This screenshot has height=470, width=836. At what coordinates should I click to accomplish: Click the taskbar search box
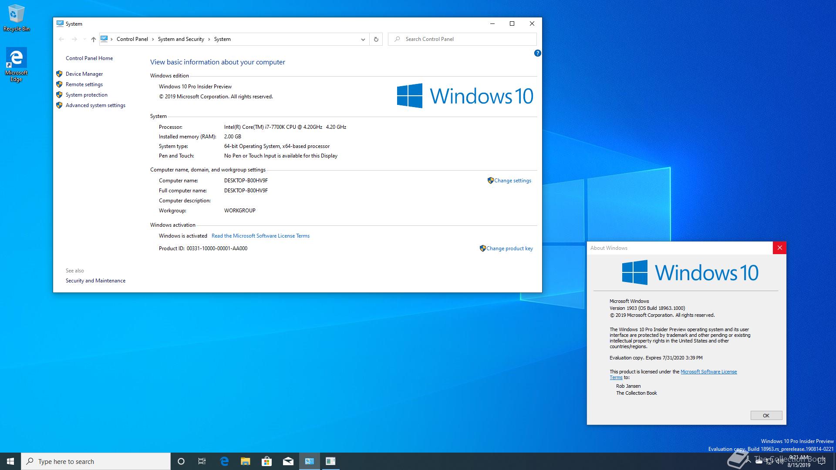96,461
